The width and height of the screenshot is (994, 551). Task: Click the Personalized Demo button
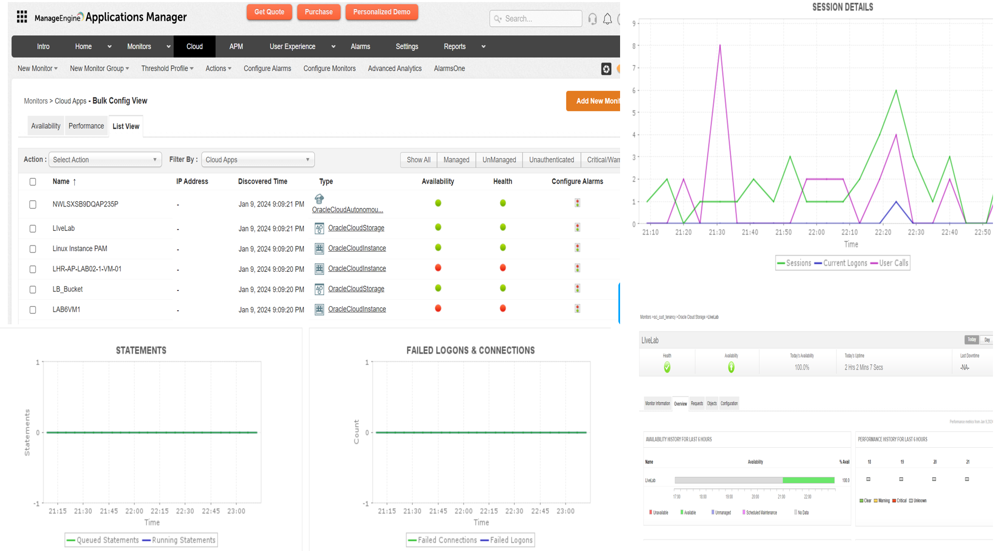(382, 12)
